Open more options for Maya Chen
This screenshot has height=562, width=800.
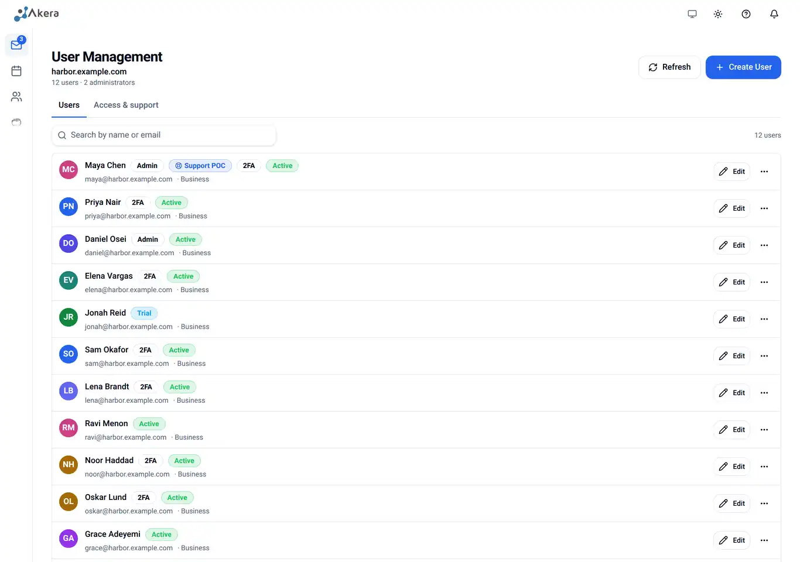tap(764, 172)
